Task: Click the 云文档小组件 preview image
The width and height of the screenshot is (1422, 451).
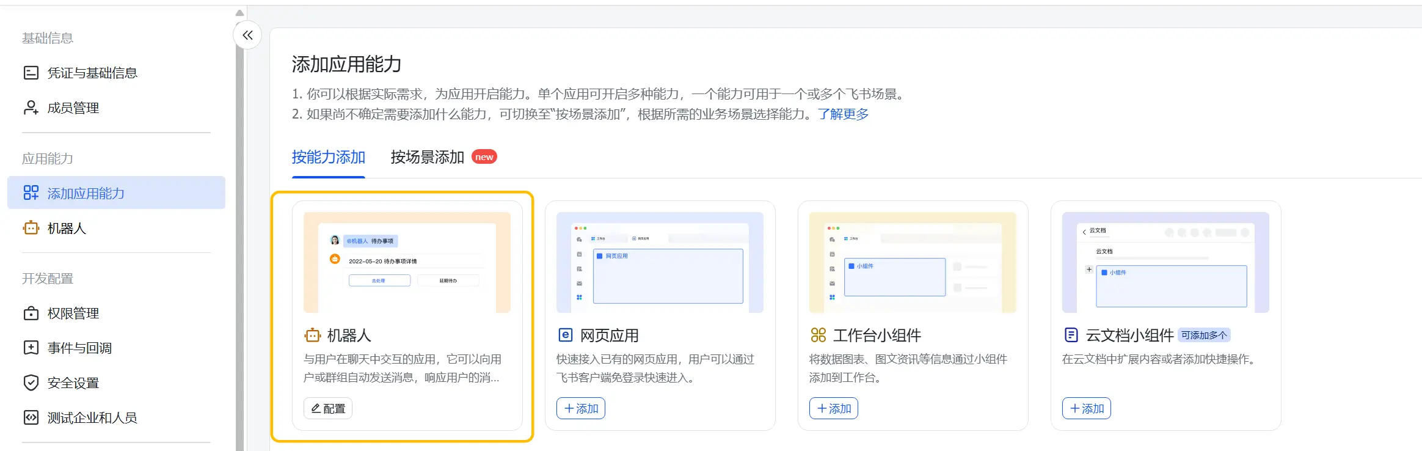Action: [1165, 262]
